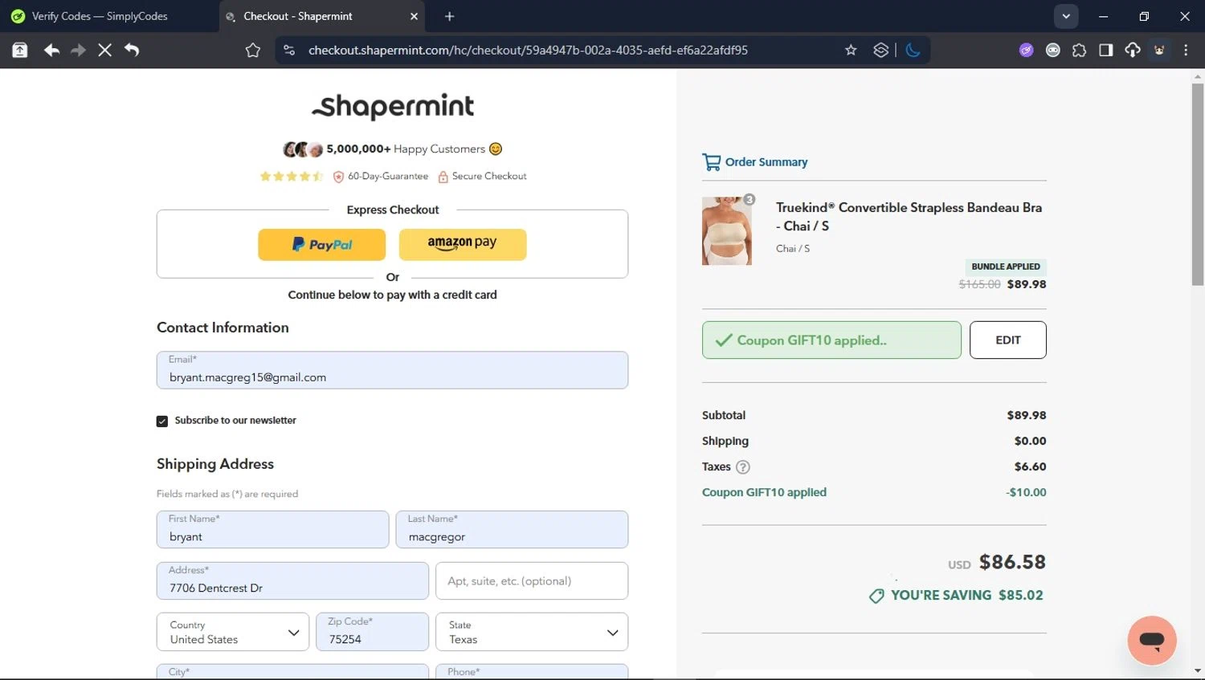1205x680 pixels.
Task: Click the bookmark star left of address bar
Action: [x=253, y=51]
